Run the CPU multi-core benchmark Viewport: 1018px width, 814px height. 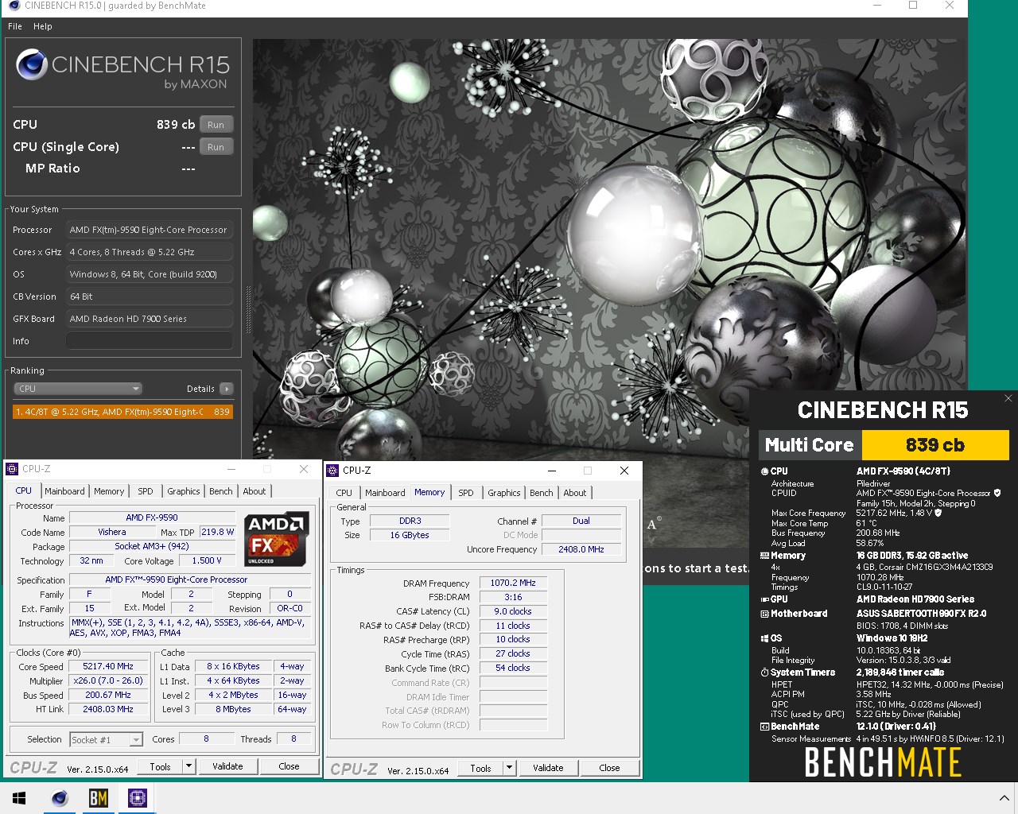coord(216,125)
